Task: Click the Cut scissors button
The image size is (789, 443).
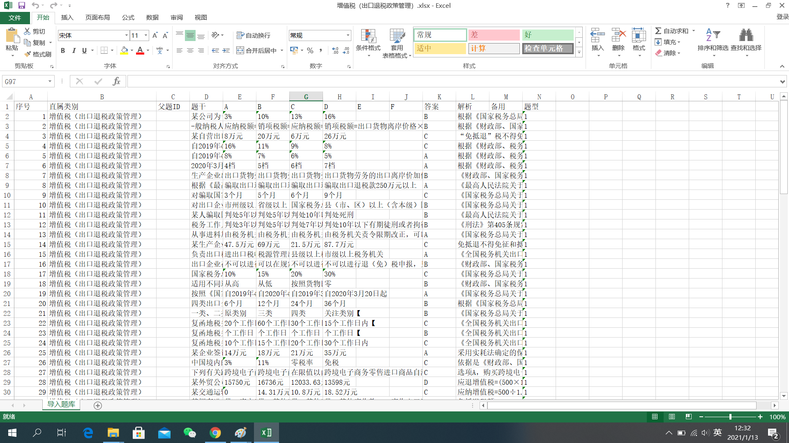Action: [35, 31]
